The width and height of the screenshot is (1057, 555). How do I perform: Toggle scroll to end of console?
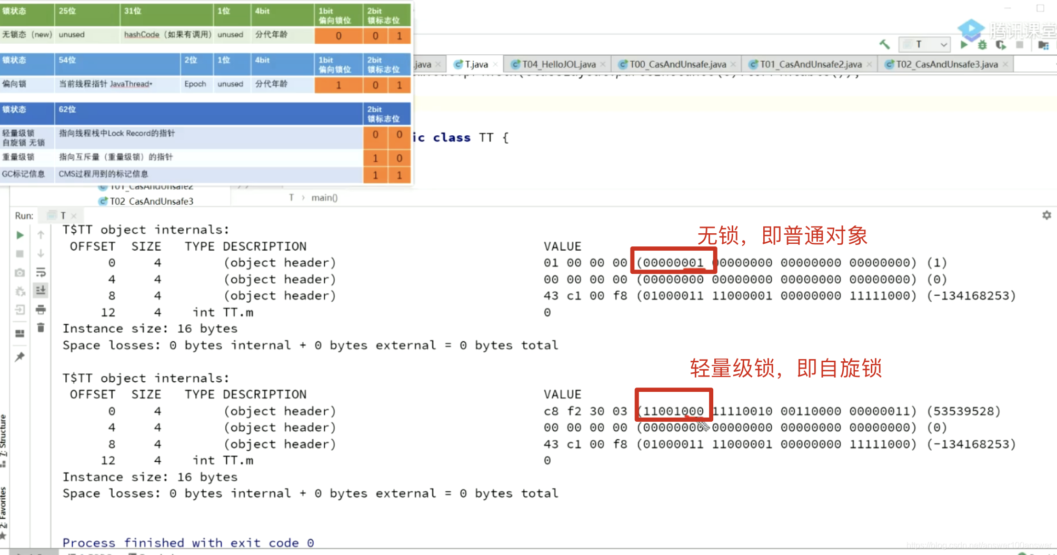coord(41,290)
